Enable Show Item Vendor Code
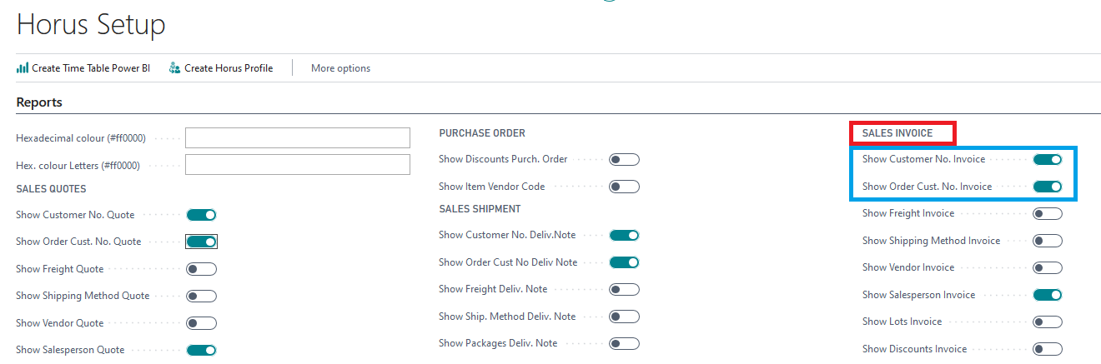The width and height of the screenshot is (1101, 364). tap(624, 187)
